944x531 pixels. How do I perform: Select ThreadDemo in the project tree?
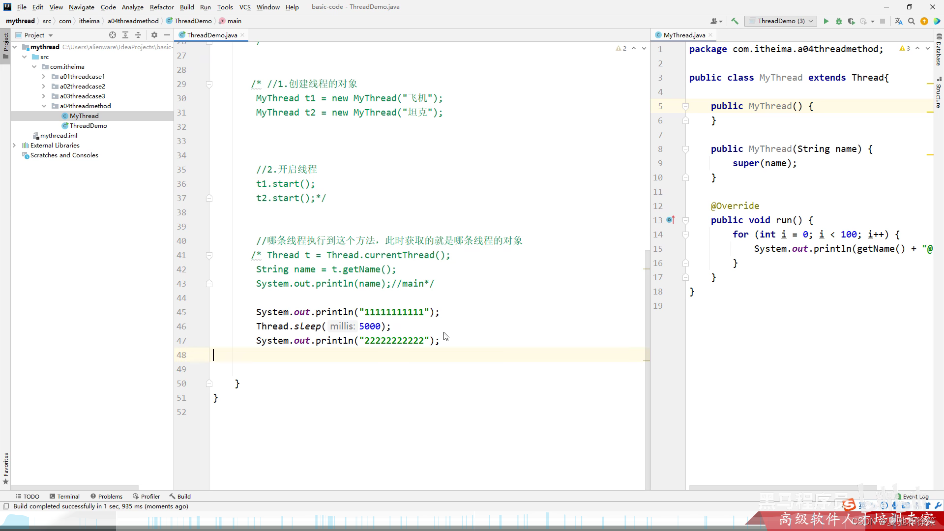[88, 126]
